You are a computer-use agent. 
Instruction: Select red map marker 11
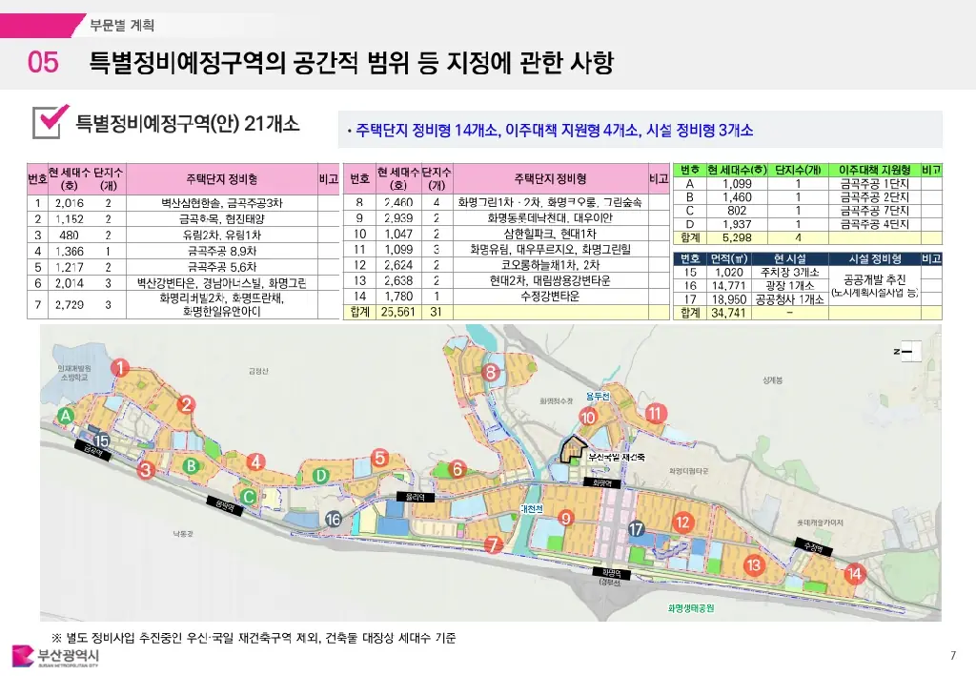point(655,413)
